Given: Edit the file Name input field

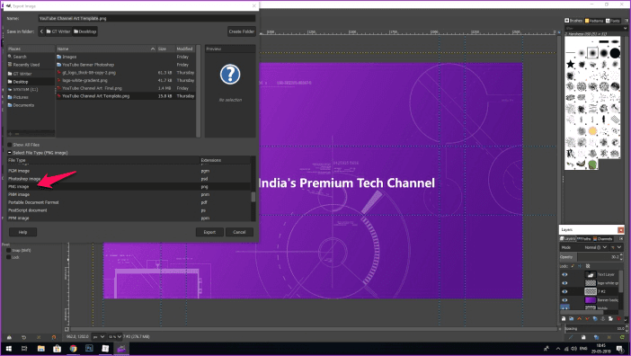Looking at the screenshot, I should pos(147,19).
